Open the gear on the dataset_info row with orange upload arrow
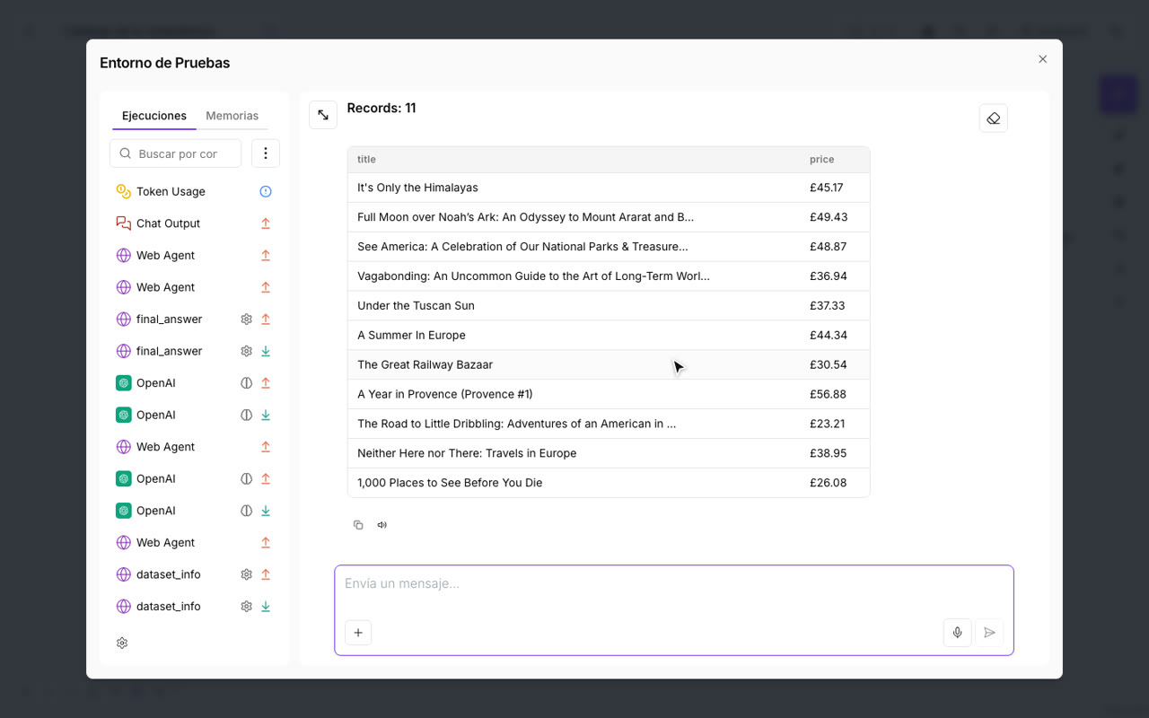The image size is (1149, 718). (246, 574)
